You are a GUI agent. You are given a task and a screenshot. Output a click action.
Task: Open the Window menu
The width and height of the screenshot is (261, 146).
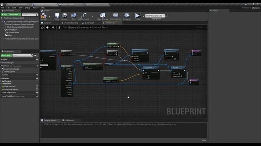pyautogui.click(x=35, y=8)
